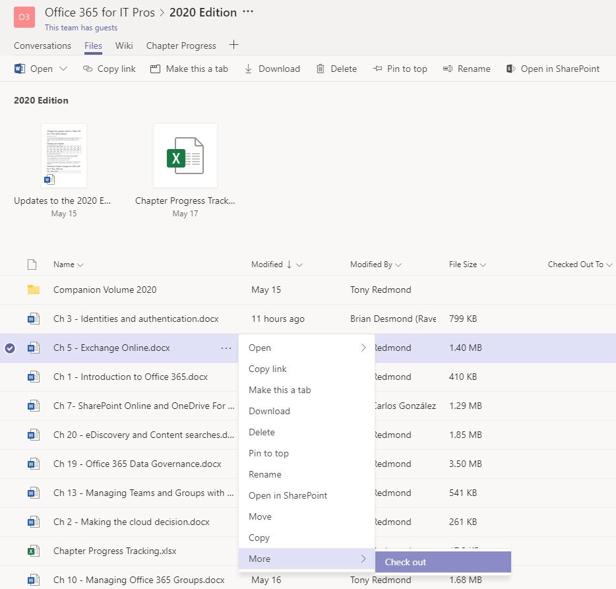Click the Delete trash icon in the toolbar
The image size is (616, 589).
click(321, 69)
